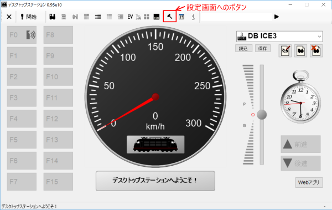Click the edit locomotive document icon
Image resolution: width=332 pixels, height=210 pixels.
[285, 51]
